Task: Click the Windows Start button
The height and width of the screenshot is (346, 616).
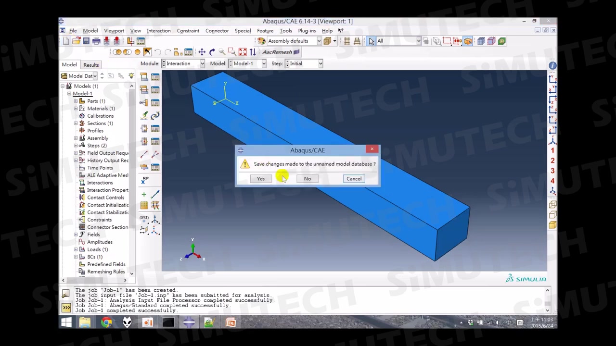Action: click(66, 322)
